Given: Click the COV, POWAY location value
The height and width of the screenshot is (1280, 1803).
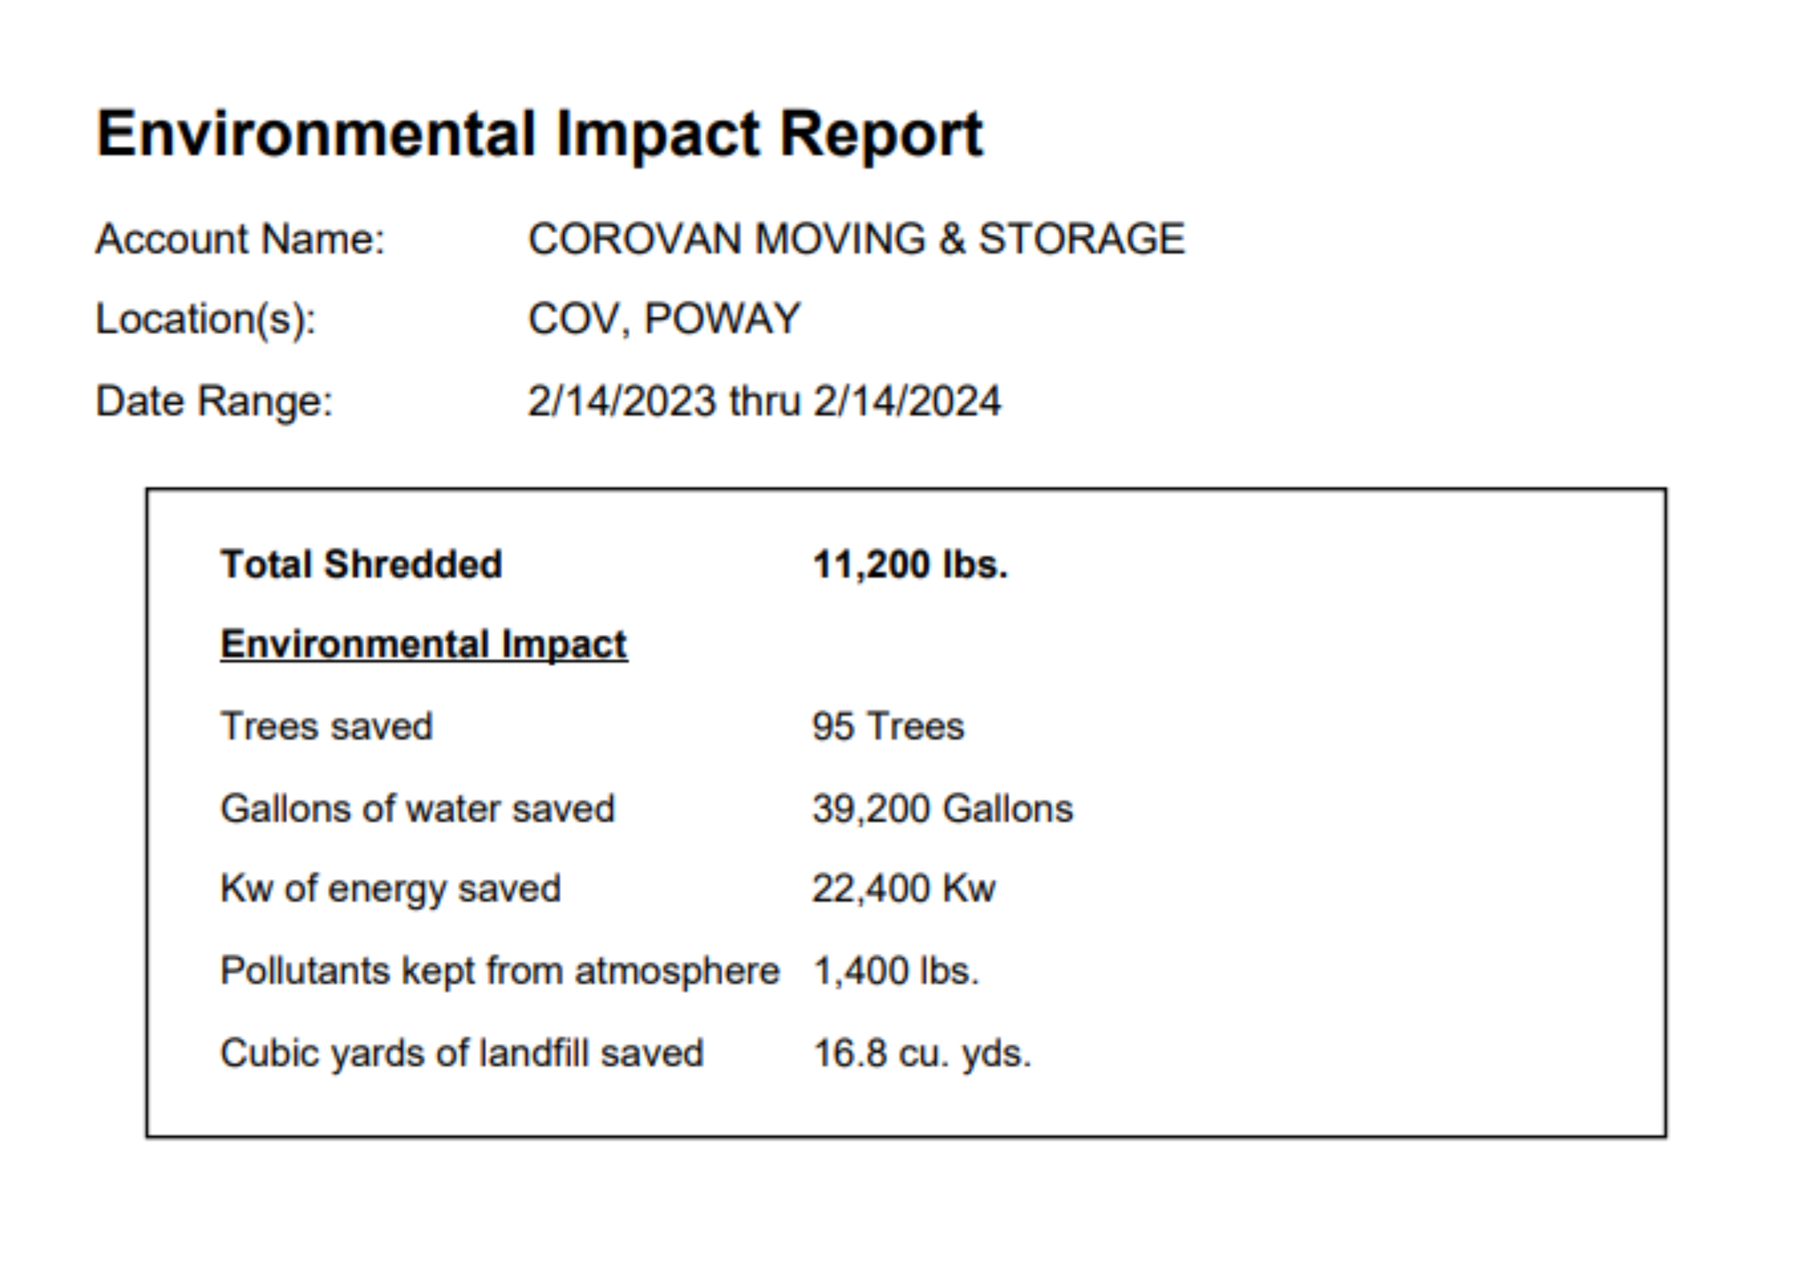Looking at the screenshot, I should click(x=663, y=319).
